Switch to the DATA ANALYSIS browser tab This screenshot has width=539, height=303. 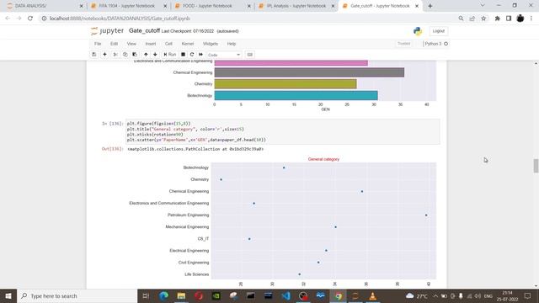click(x=45, y=6)
